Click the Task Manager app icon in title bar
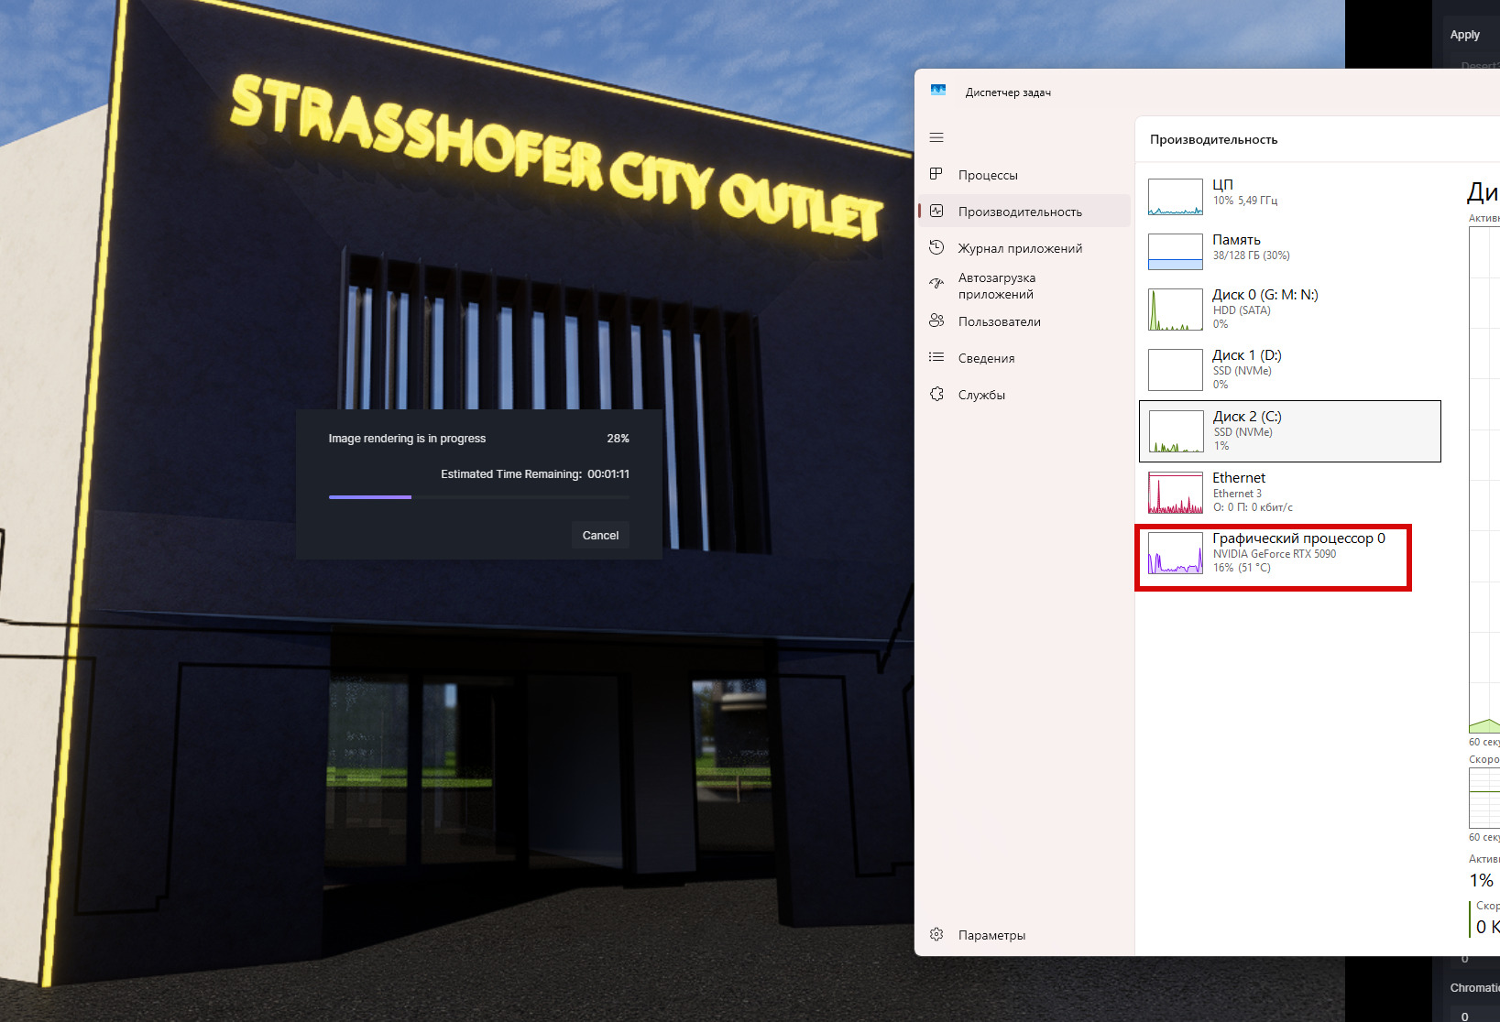The image size is (1500, 1022). (x=938, y=91)
